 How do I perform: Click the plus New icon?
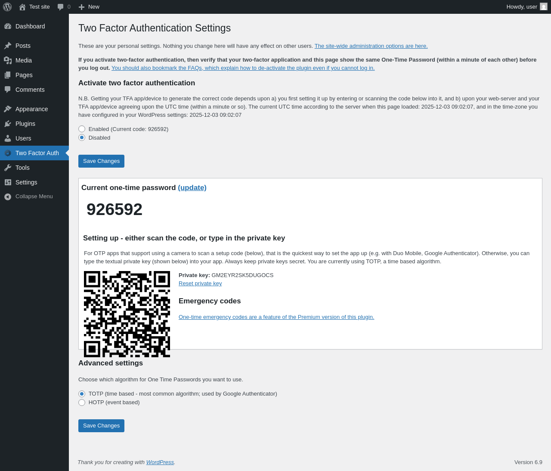click(81, 7)
